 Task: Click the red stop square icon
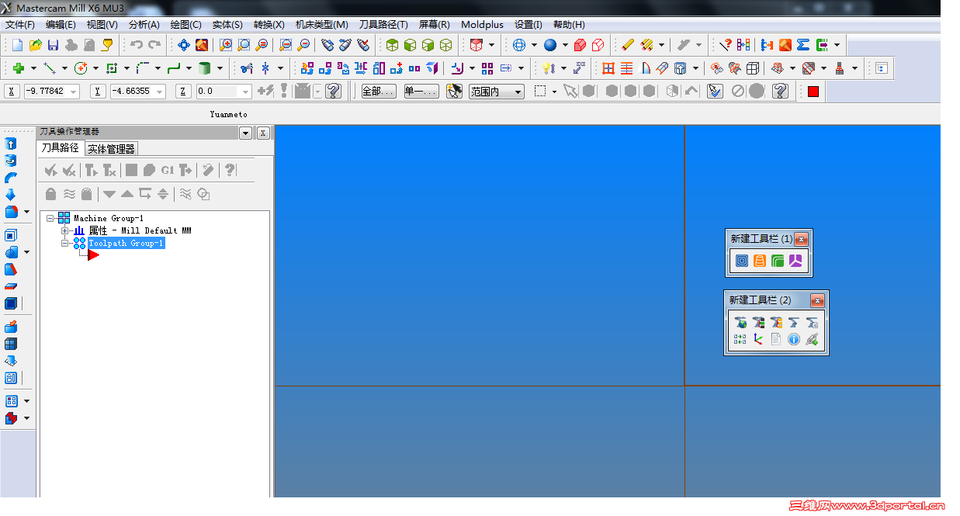pyautogui.click(x=813, y=92)
